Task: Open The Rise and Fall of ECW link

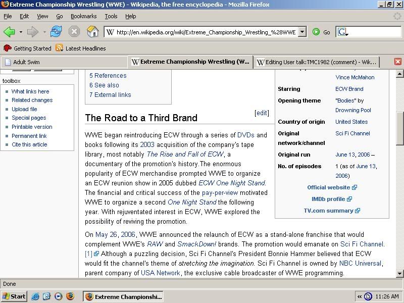Action: point(185,154)
